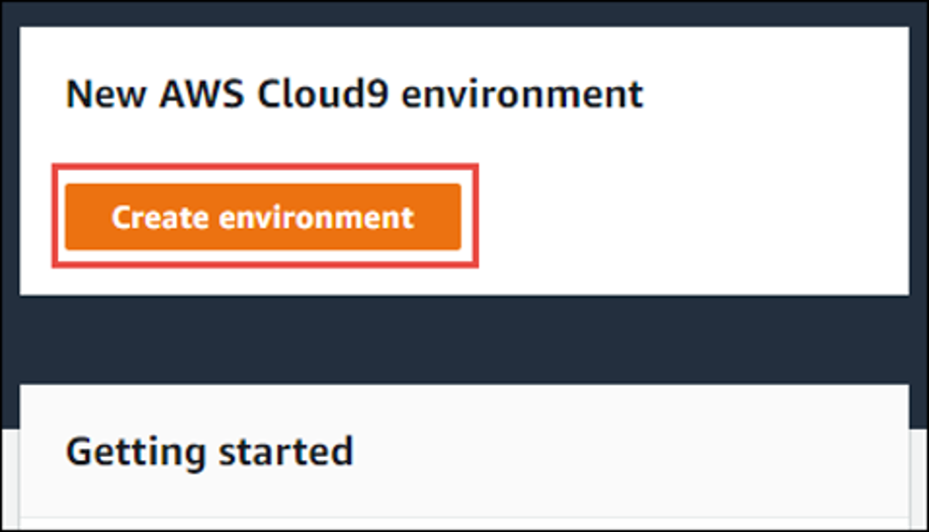
Task: Select the New AWS Cloud9 environment heading
Action: pos(354,94)
